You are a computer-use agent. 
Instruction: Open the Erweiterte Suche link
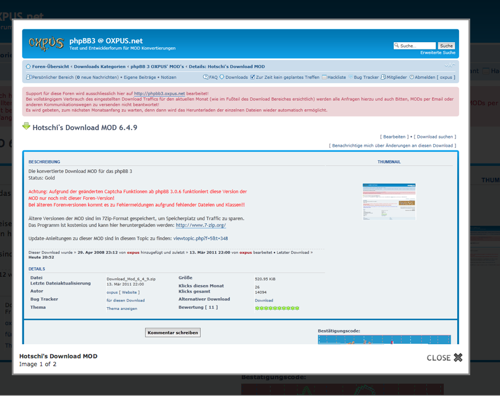click(438, 53)
